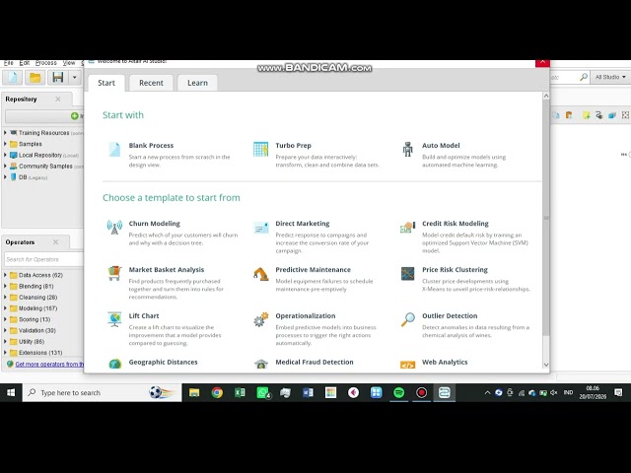Click the global search magnifier icon
Viewport: 631px width, 473px height.
point(583,77)
